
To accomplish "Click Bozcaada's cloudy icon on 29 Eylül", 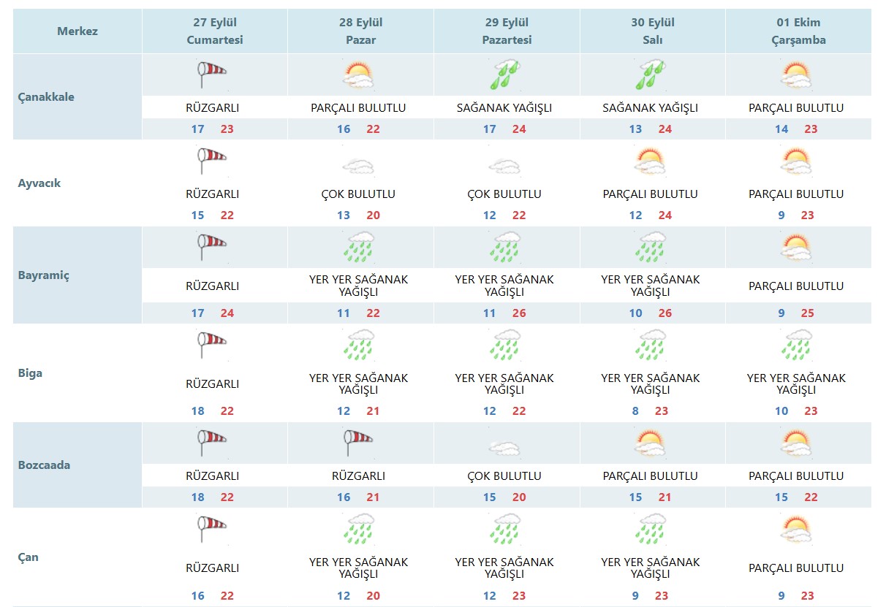I will tap(504, 448).
